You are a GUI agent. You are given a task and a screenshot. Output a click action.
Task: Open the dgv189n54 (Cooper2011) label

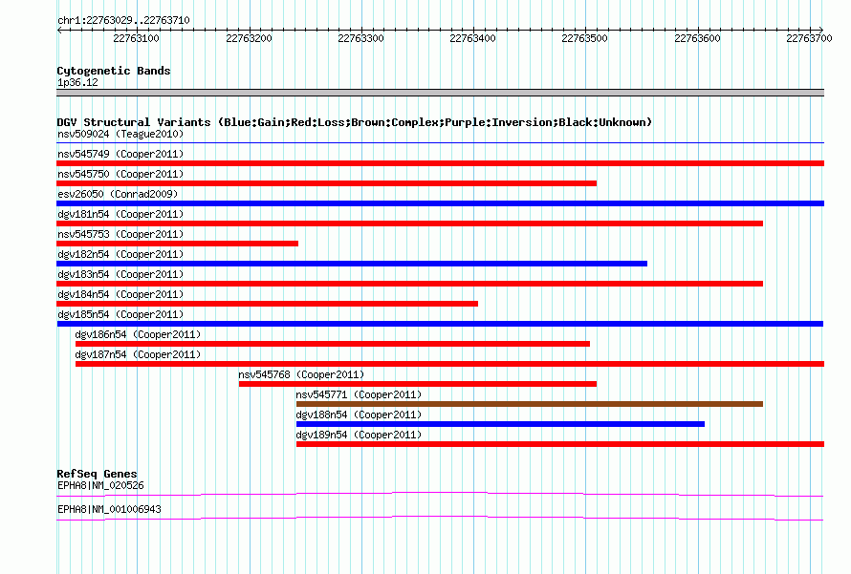(x=359, y=435)
